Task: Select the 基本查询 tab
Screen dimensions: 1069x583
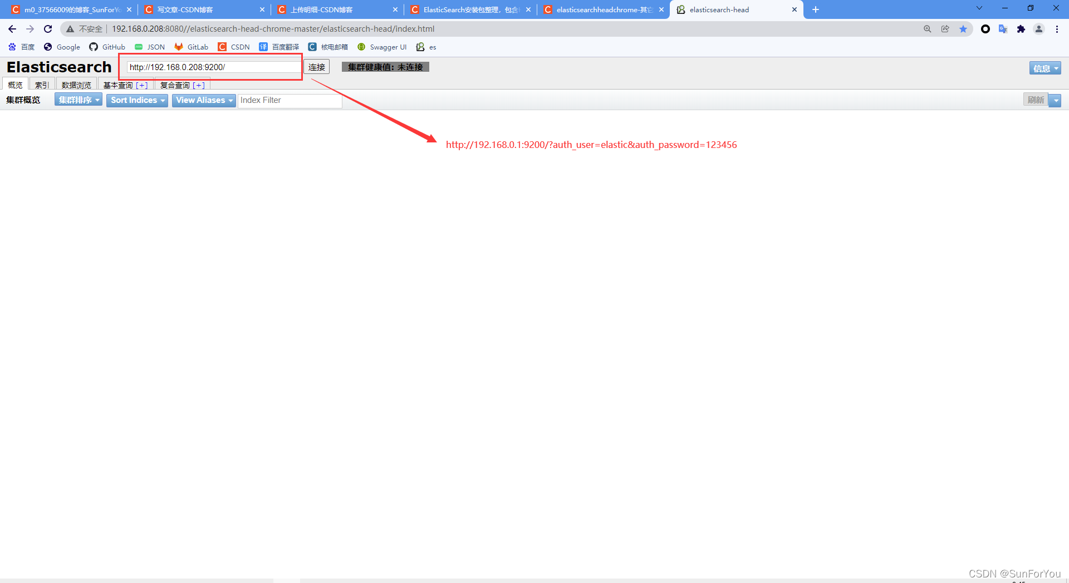Action: point(118,85)
